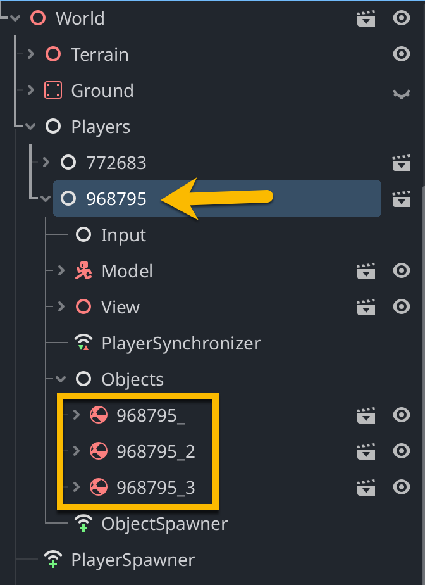Click the scene icon beside 968795
The width and height of the screenshot is (425, 585).
pos(402,199)
